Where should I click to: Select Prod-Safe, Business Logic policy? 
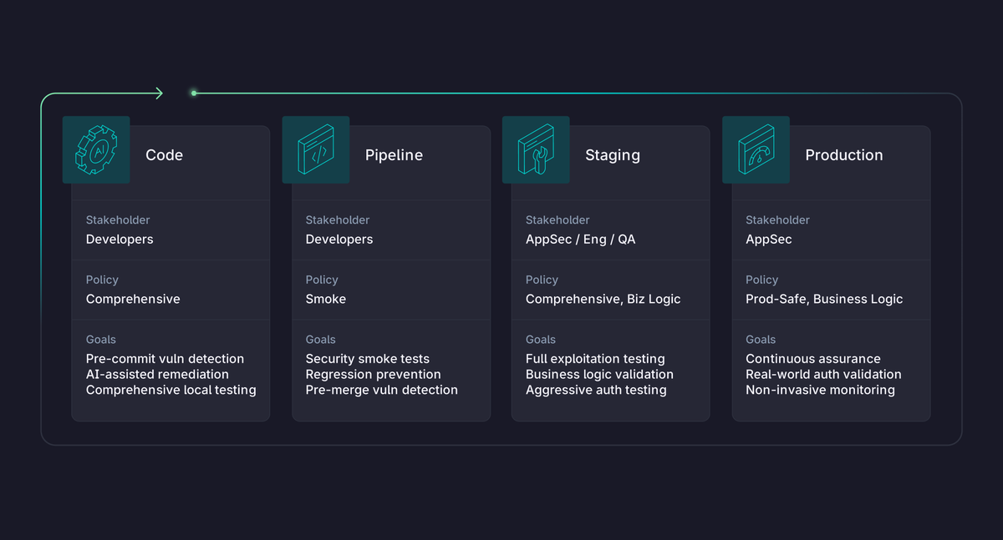point(824,299)
